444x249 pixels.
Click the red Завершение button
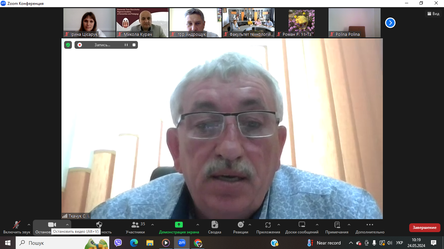(x=424, y=228)
